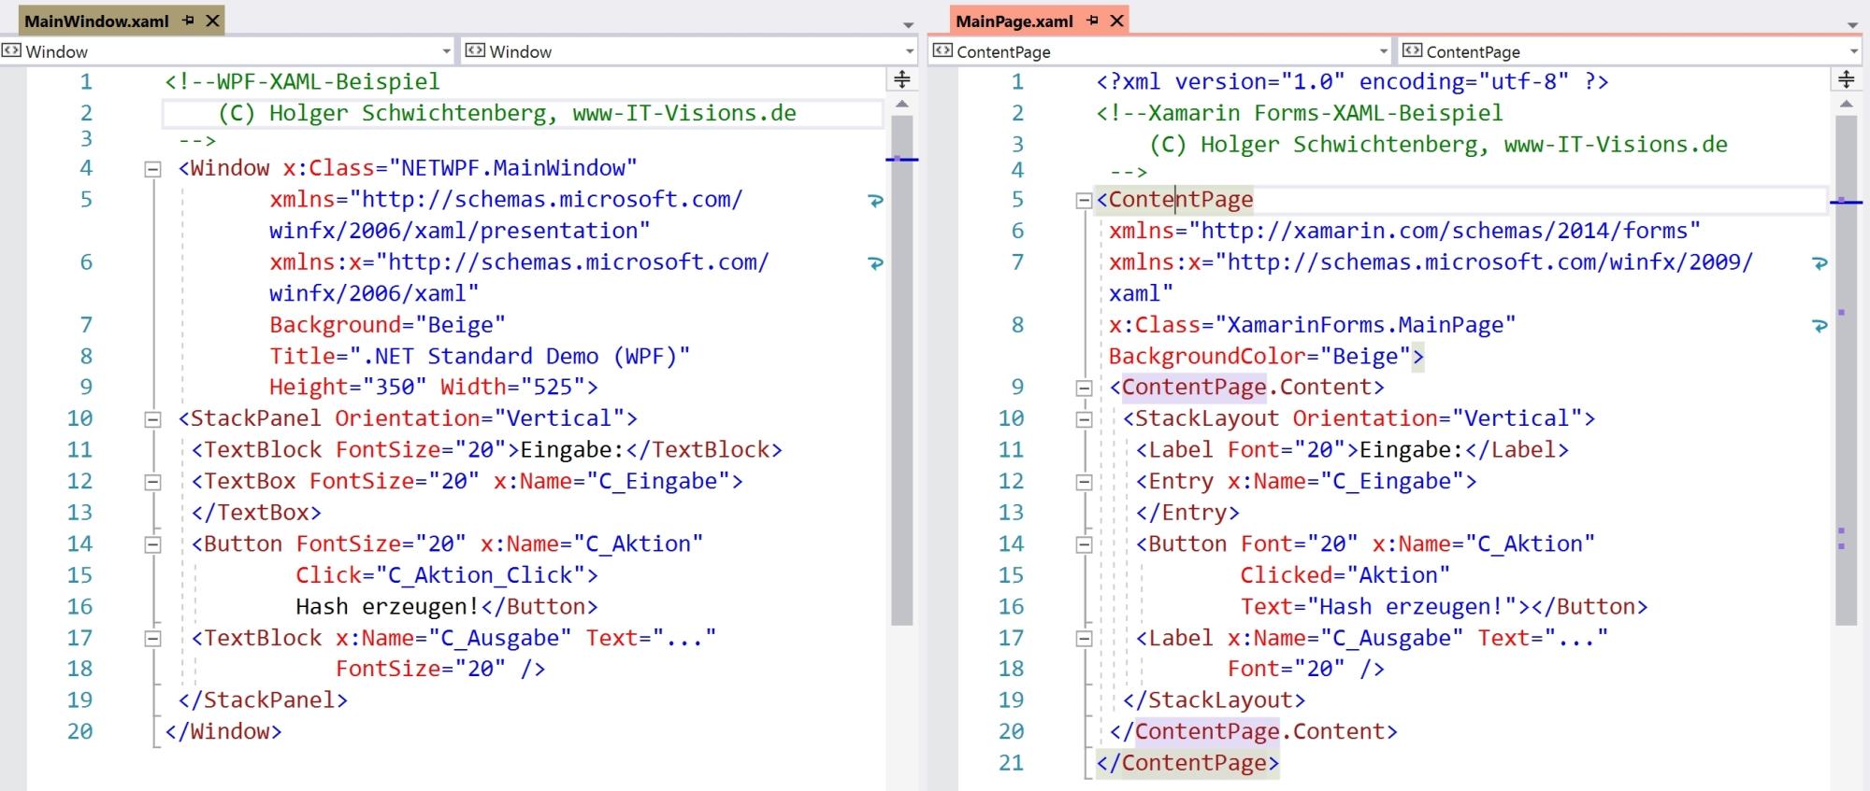1870x791 pixels.
Task: Collapse the Button element in MainWindow.xaml line 14
Action: (x=152, y=545)
